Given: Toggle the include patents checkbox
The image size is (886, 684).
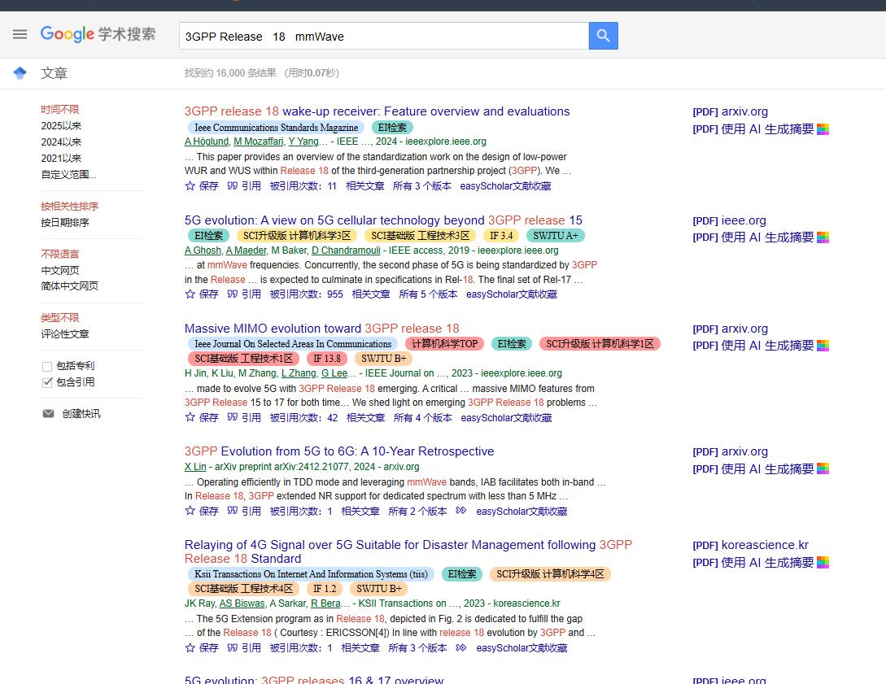Looking at the screenshot, I should point(47,366).
